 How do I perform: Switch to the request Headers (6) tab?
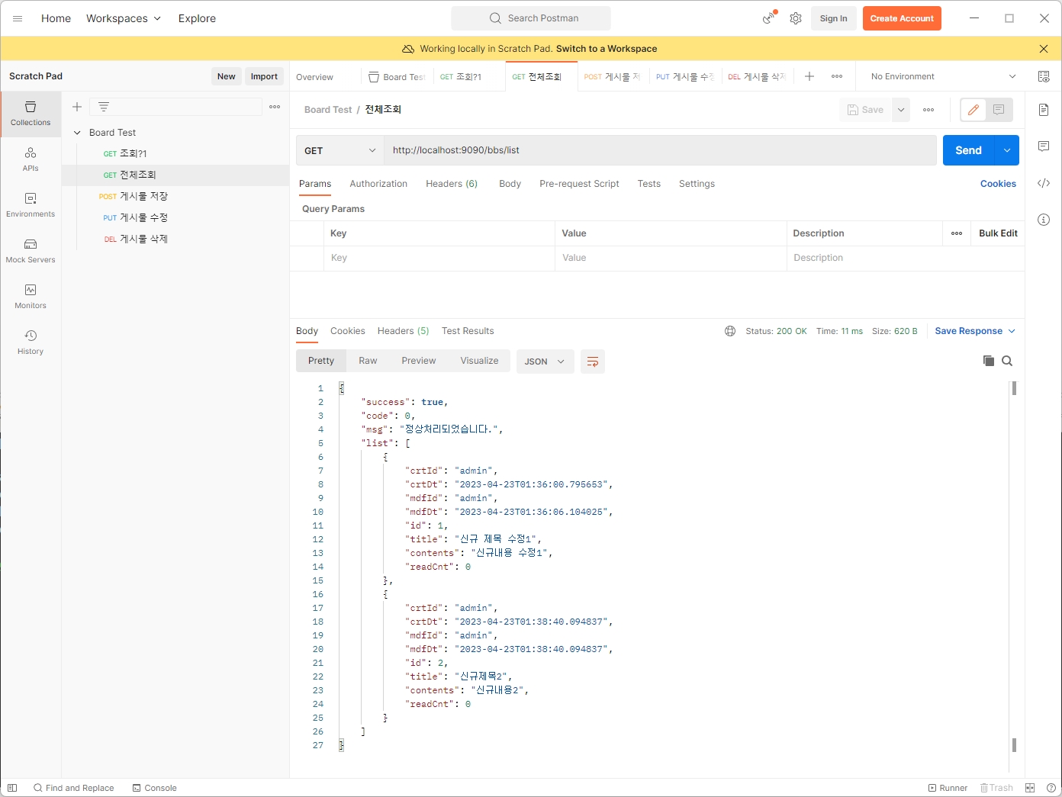452,184
